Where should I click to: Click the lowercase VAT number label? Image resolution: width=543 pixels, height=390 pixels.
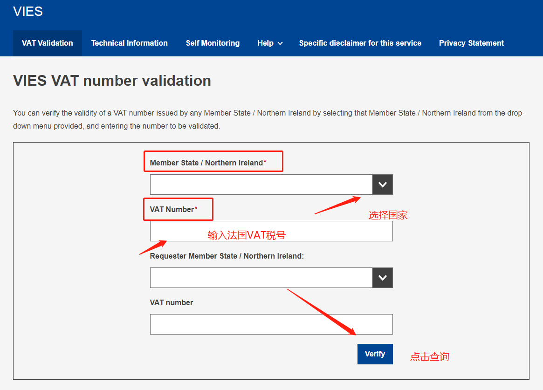point(172,302)
